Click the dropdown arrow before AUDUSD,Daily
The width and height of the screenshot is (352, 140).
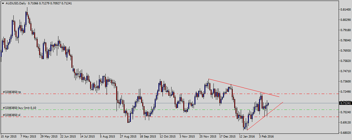pos(3,3)
